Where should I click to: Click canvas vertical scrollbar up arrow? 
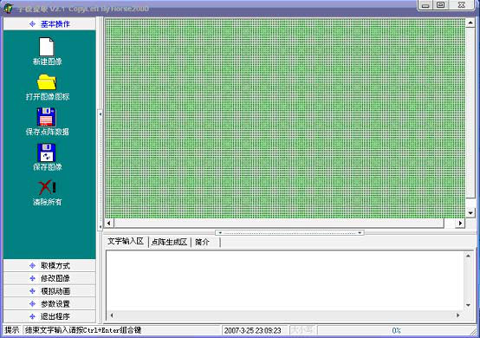click(470, 23)
